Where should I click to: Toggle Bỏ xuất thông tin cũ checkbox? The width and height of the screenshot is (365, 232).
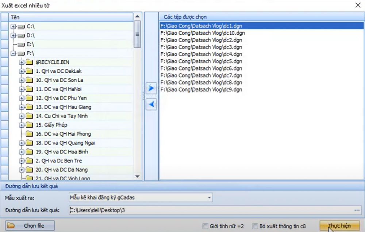(x=255, y=226)
